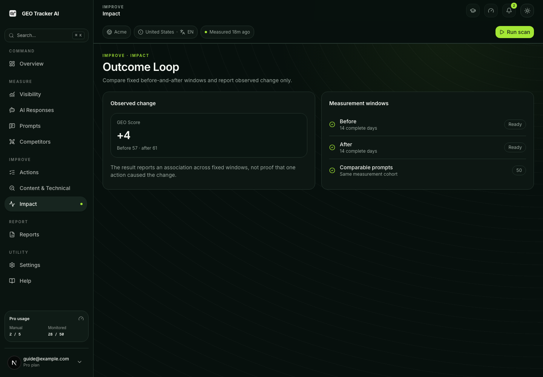Click the Acme brand globe icon

pyautogui.click(x=109, y=32)
